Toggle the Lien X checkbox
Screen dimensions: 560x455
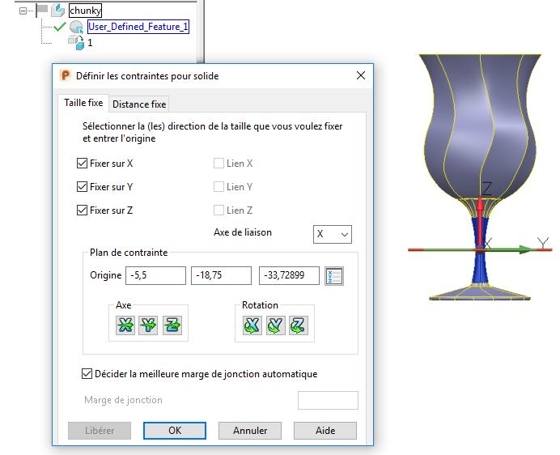(218, 164)
